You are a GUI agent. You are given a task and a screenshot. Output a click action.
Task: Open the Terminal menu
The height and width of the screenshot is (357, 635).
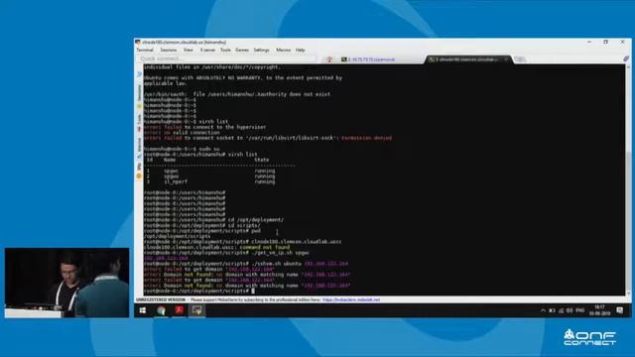pyautogui.click(x=145, y=50)
